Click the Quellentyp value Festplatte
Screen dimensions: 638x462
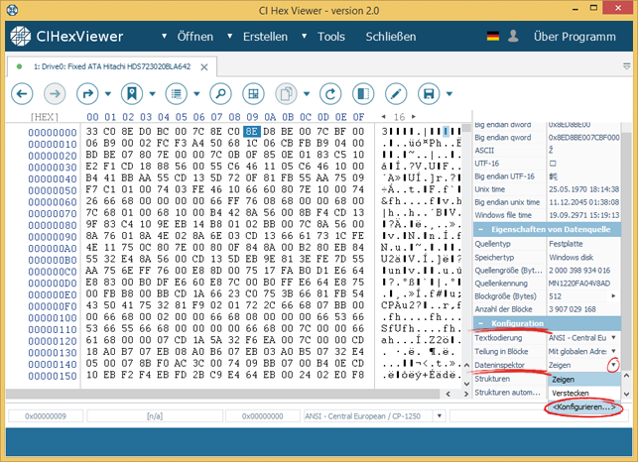566,244
